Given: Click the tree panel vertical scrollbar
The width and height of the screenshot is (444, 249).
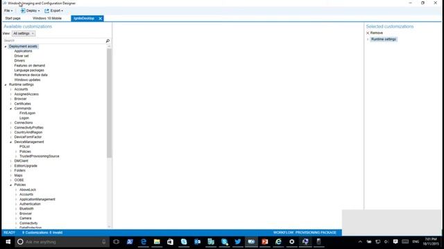Looking at the screenshot, I should tap(110, 103).
